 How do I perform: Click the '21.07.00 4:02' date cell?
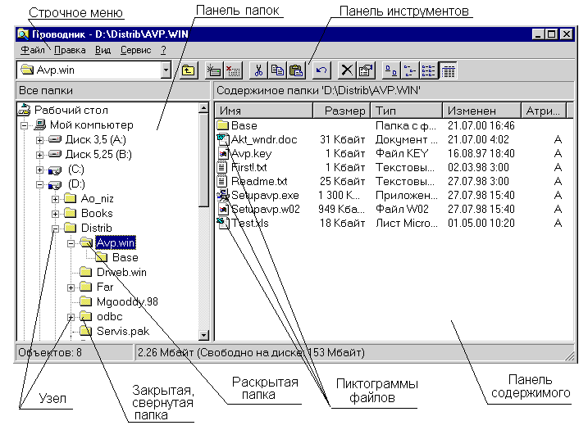coord(478,139)
